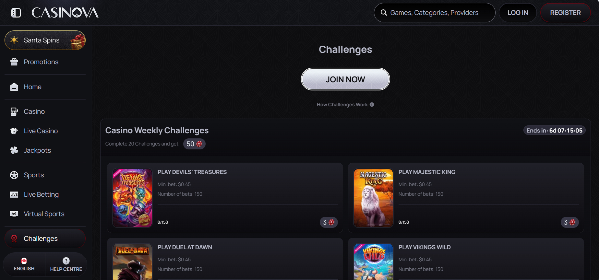Open the Help Centre
This screenshot has width=599, height=280.
[66, 265]
